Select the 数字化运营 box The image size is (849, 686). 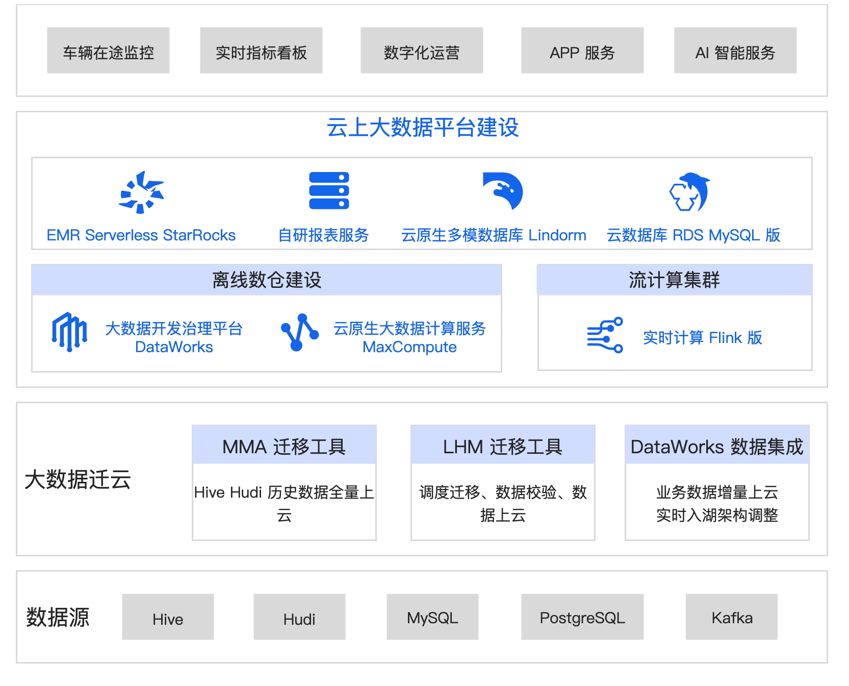point(422,51)
